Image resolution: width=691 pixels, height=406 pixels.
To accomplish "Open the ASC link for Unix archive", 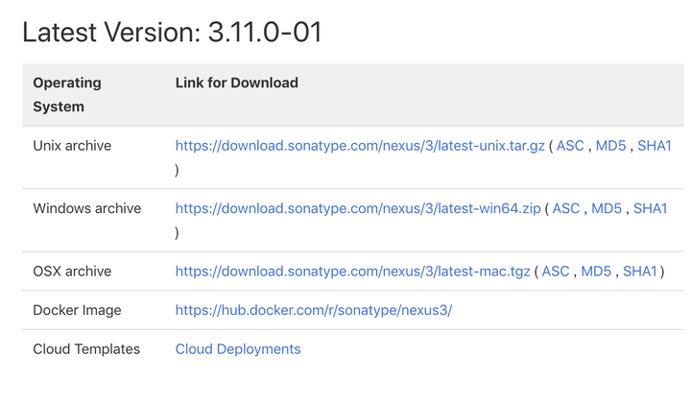I will click(570, 146).
